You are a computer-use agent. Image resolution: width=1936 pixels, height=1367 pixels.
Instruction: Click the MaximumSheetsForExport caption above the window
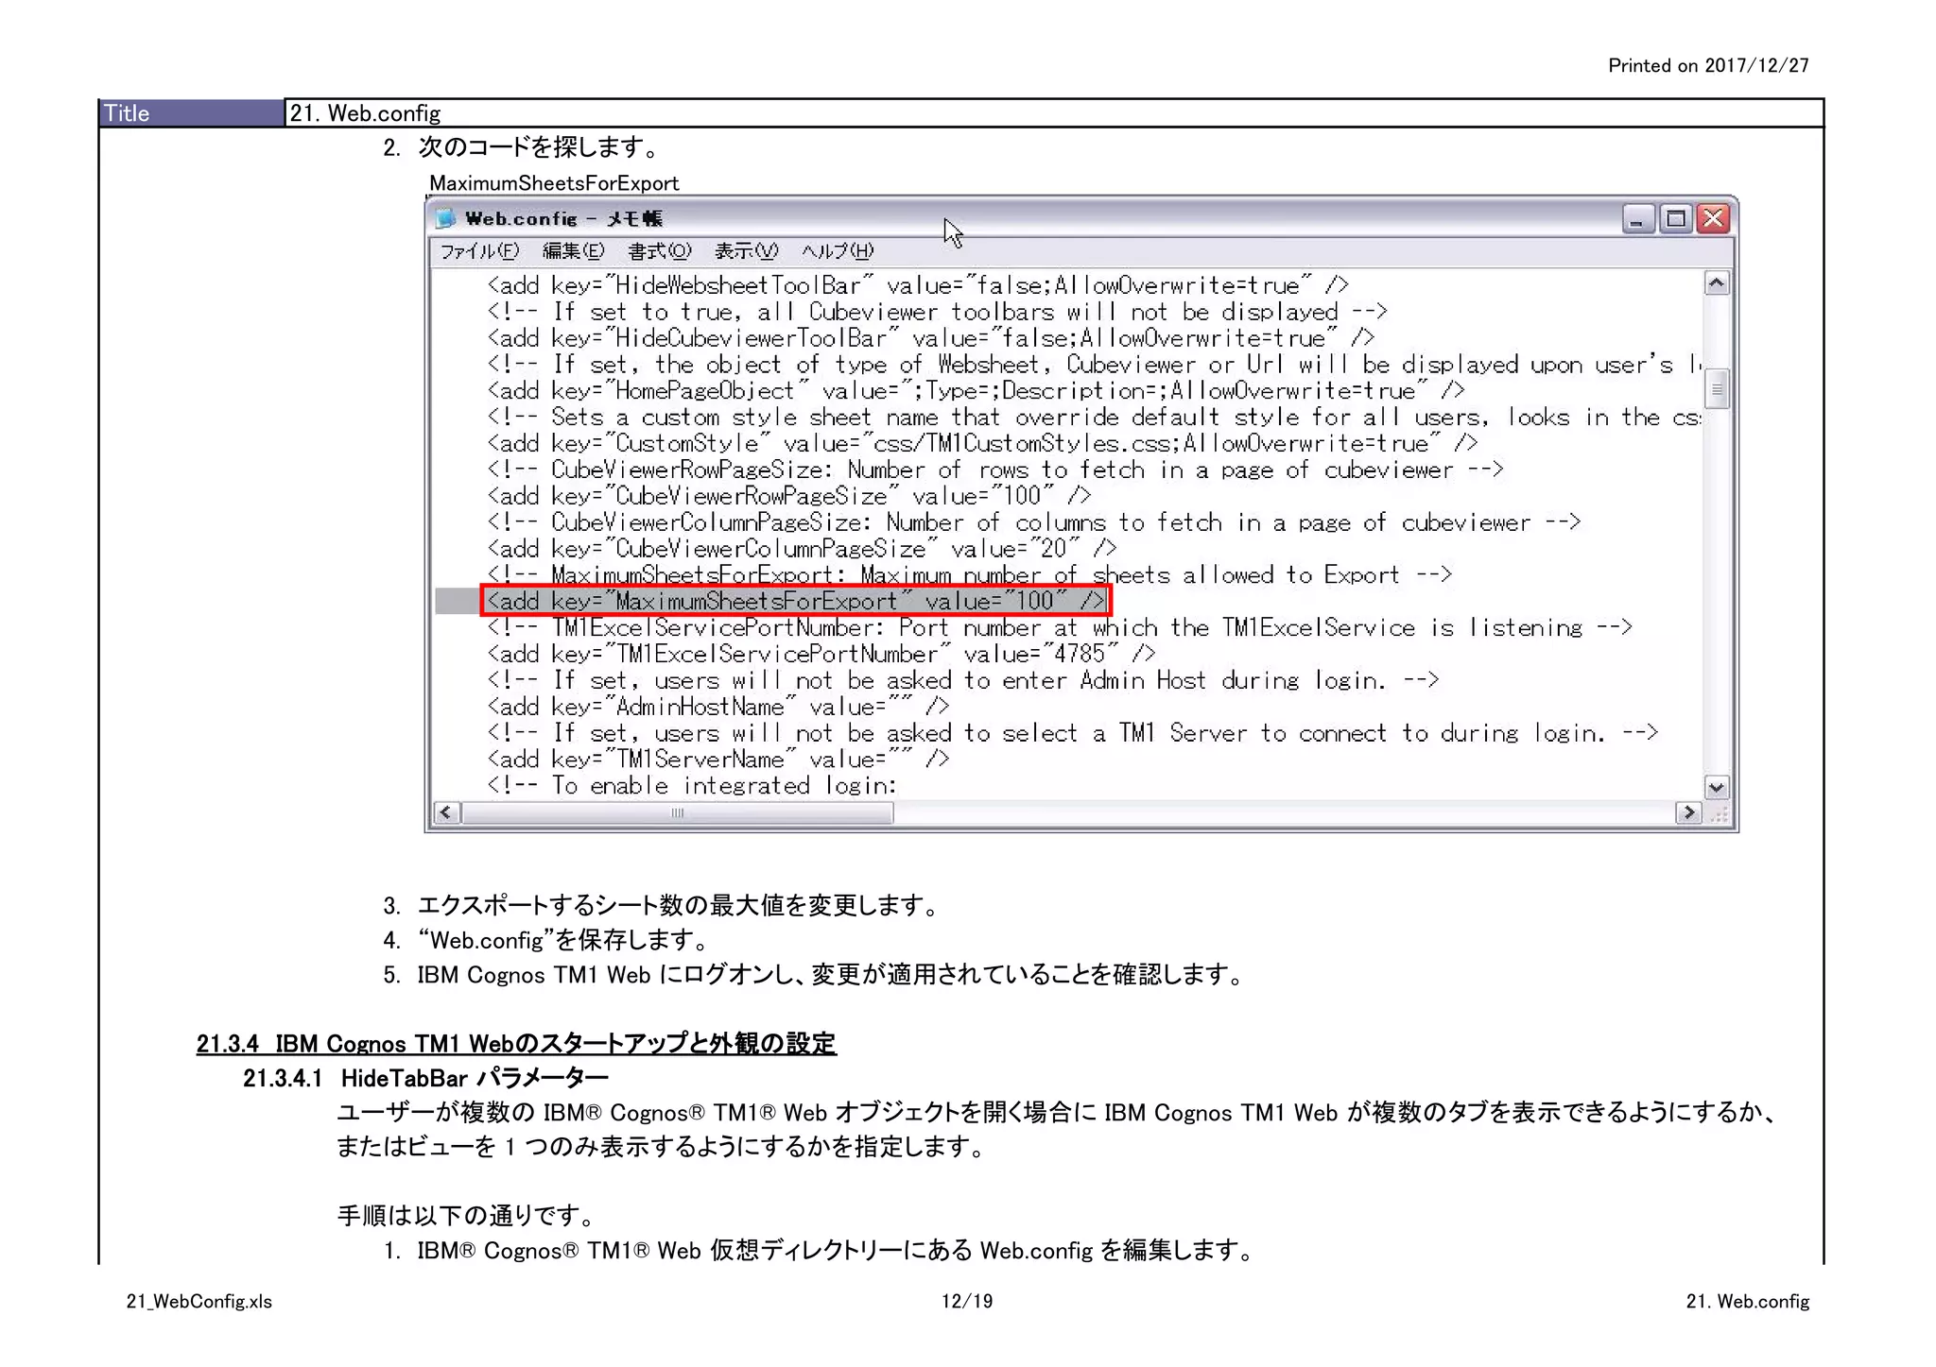554,183
